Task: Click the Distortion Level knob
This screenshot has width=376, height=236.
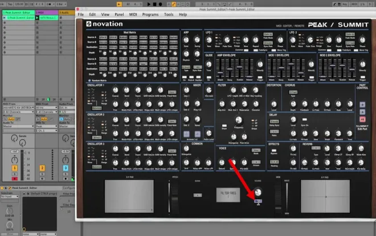Action: 273,104
